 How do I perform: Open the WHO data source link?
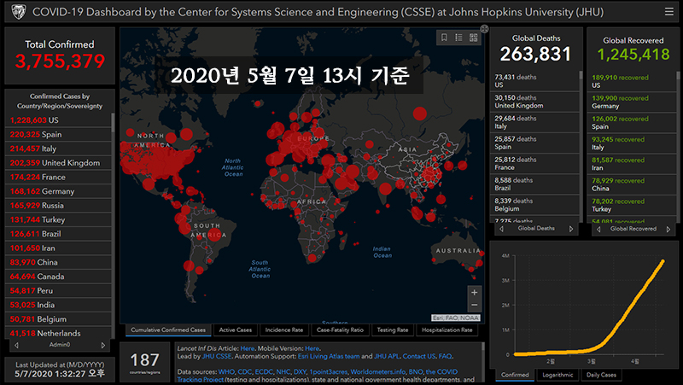(x=226, y=372)
